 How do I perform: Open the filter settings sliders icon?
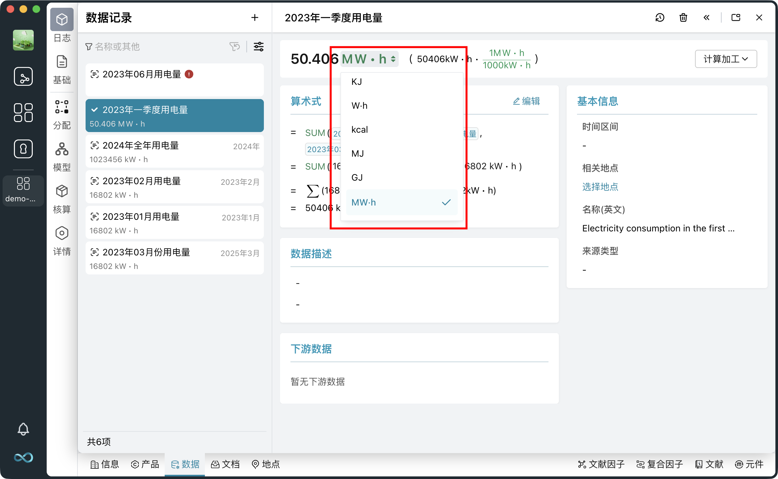(258, 47)
